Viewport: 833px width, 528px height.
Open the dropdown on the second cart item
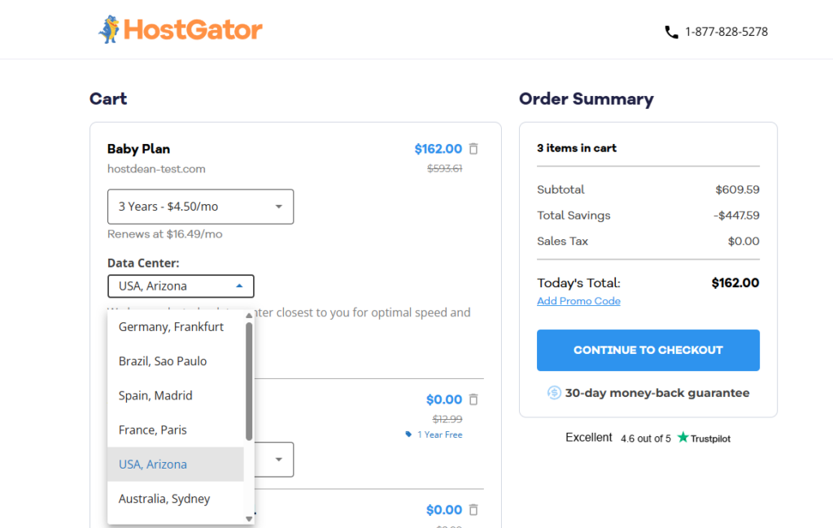[x=277, y=460]
